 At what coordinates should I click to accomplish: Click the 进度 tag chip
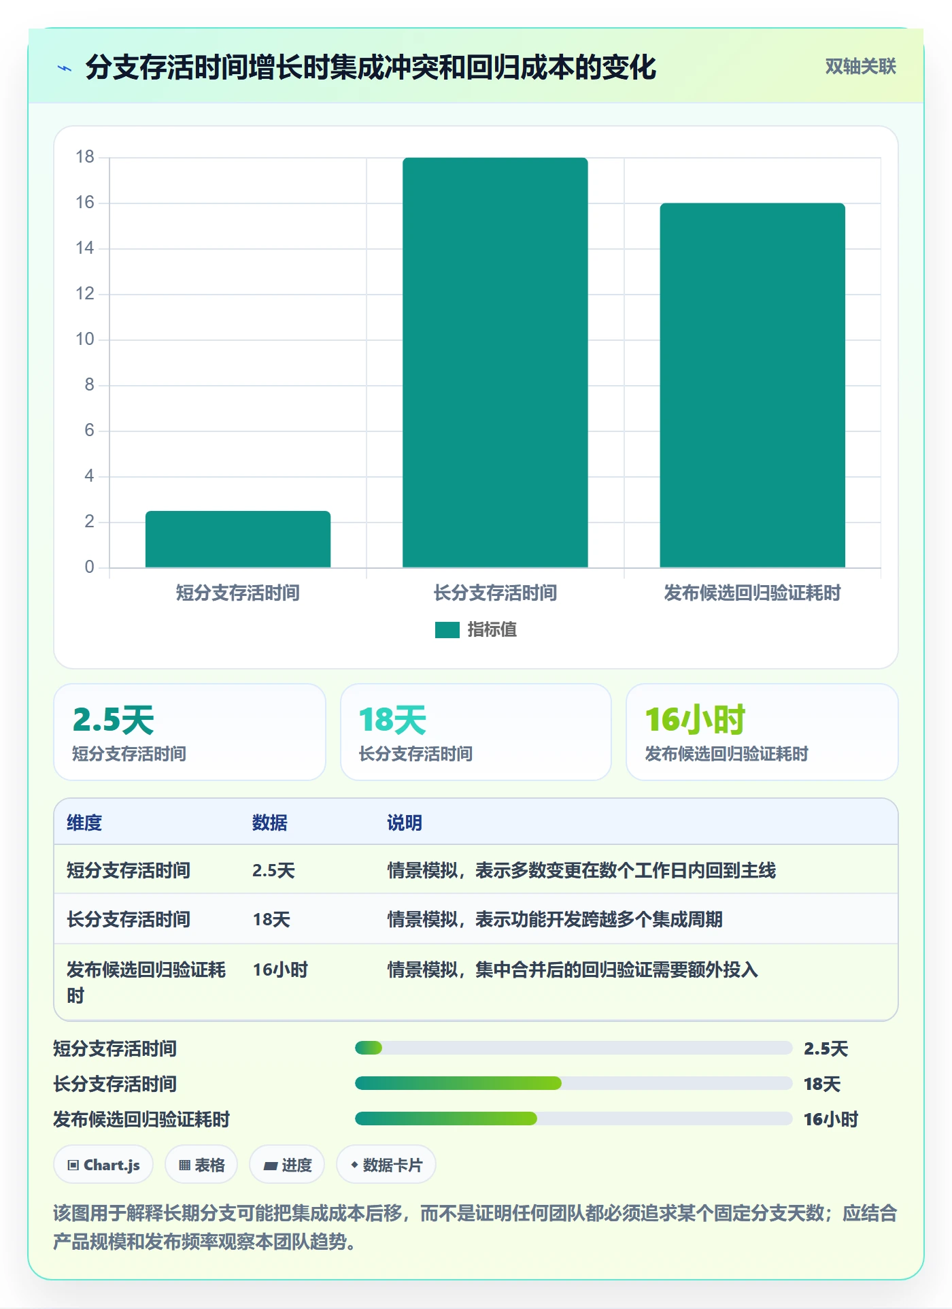(287, 1165)
